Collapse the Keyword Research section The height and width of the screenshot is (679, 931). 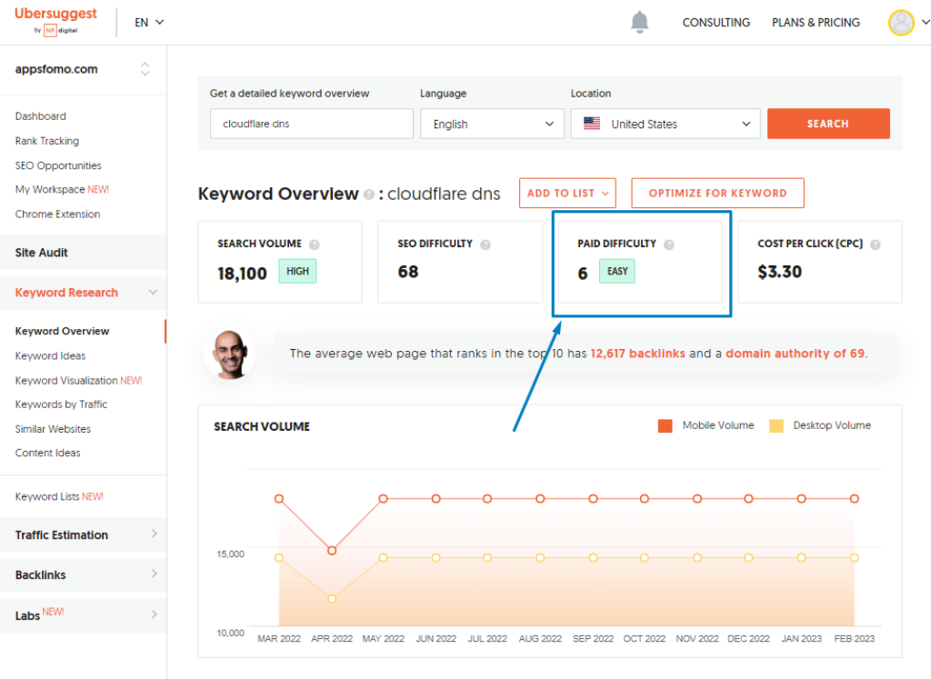[153, 292]
